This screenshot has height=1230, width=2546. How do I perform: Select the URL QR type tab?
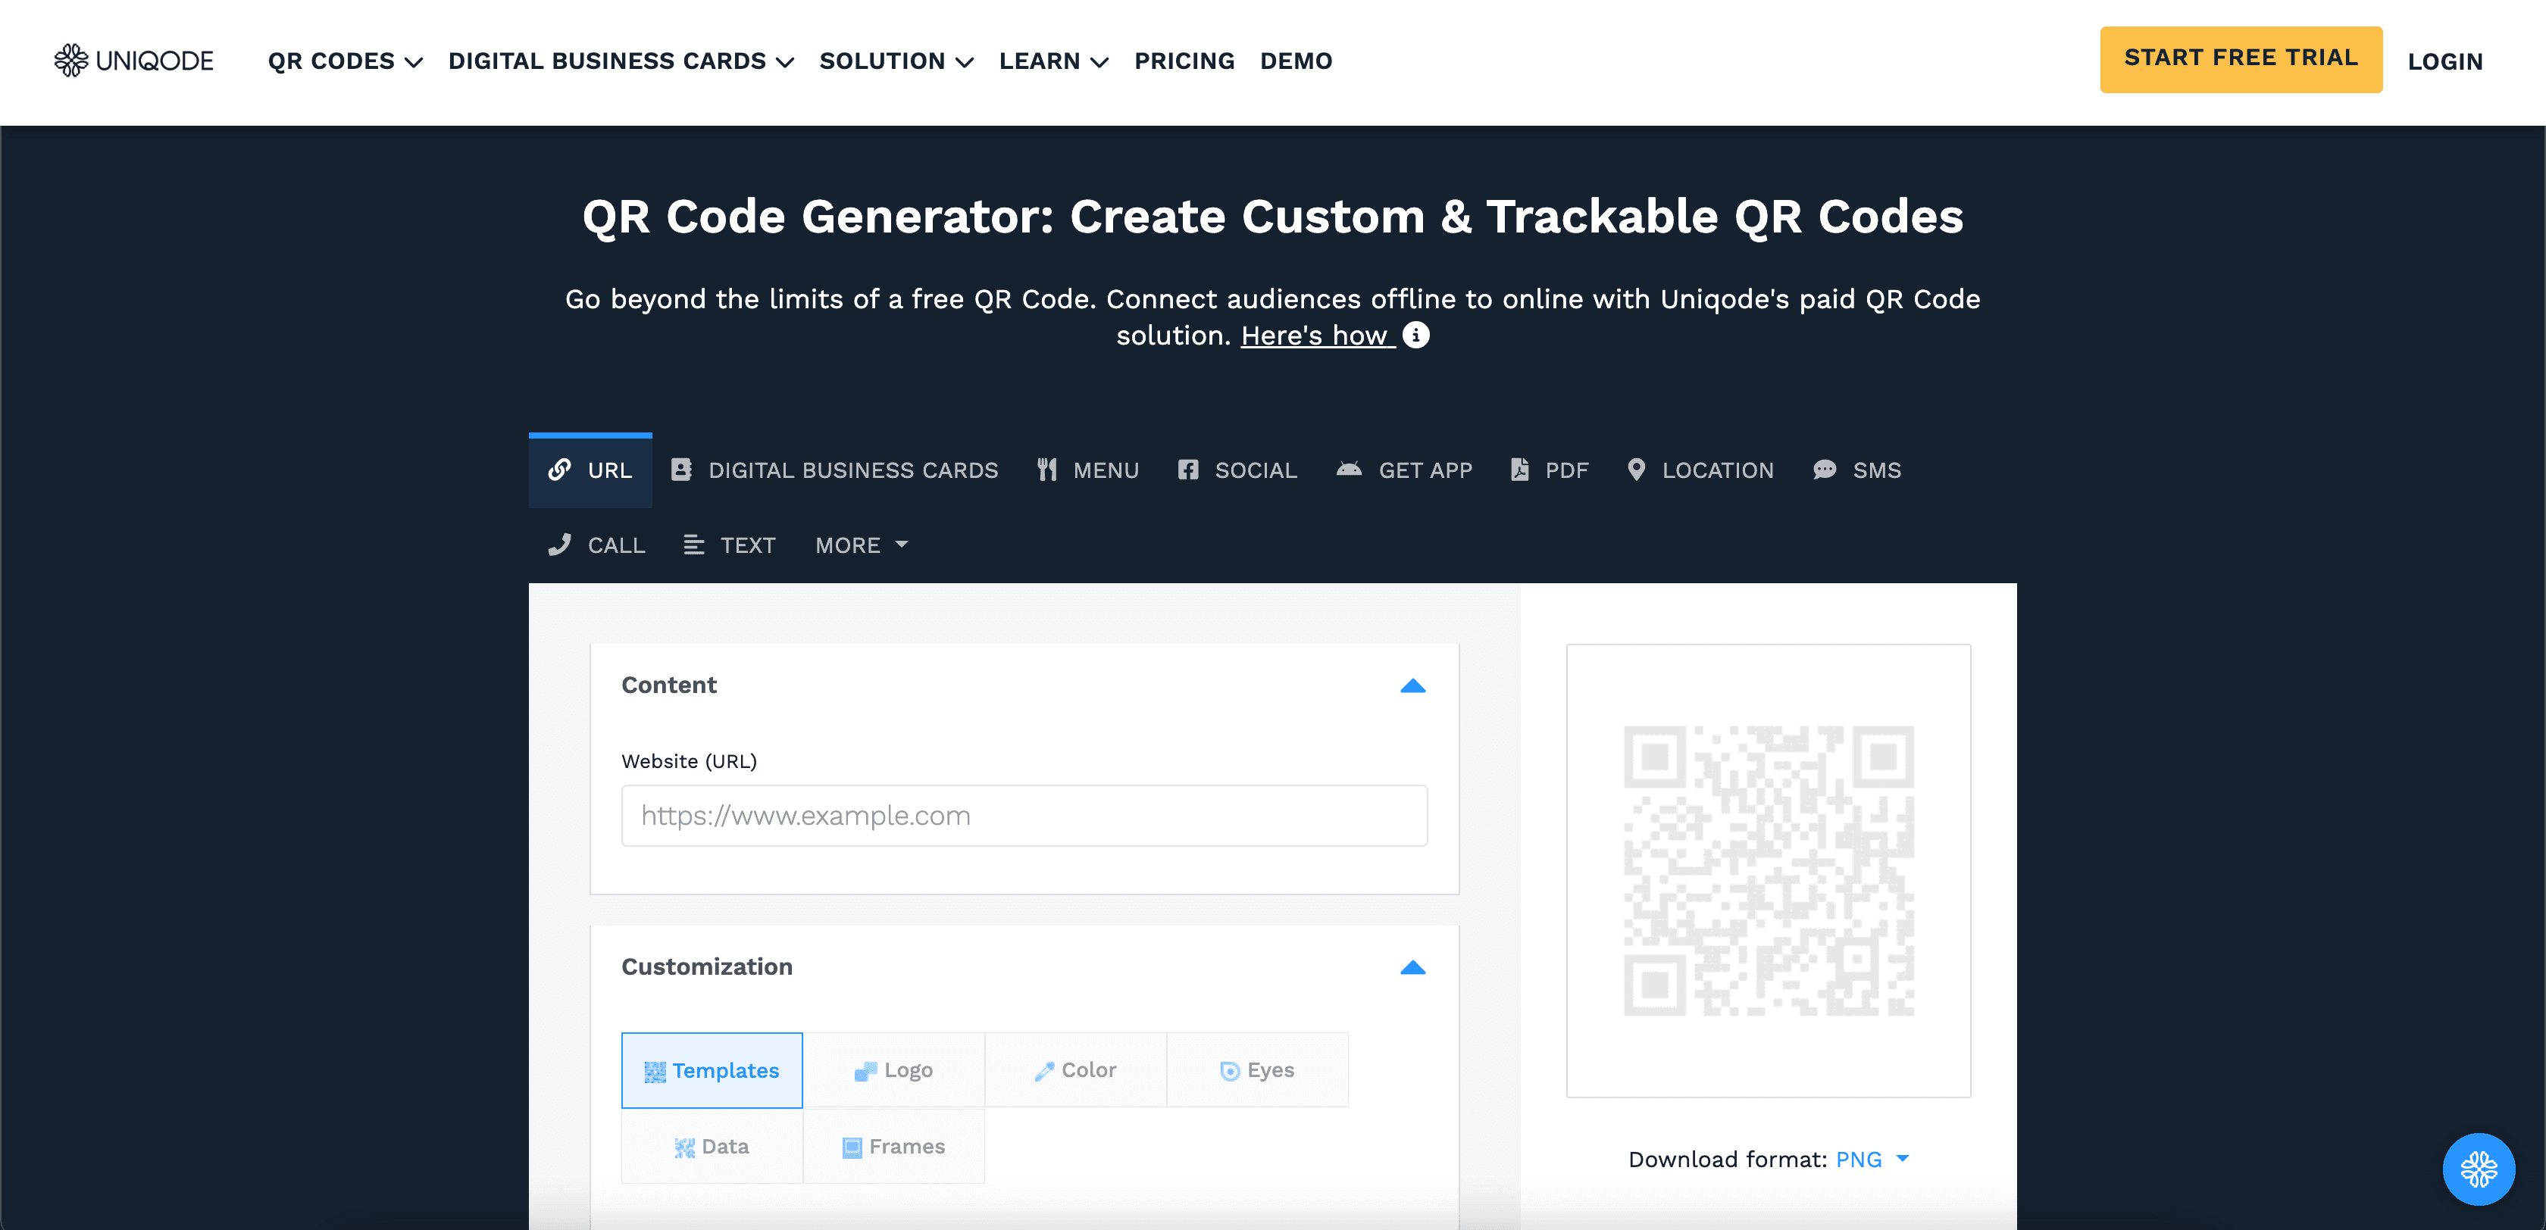[x=590, y=470]
